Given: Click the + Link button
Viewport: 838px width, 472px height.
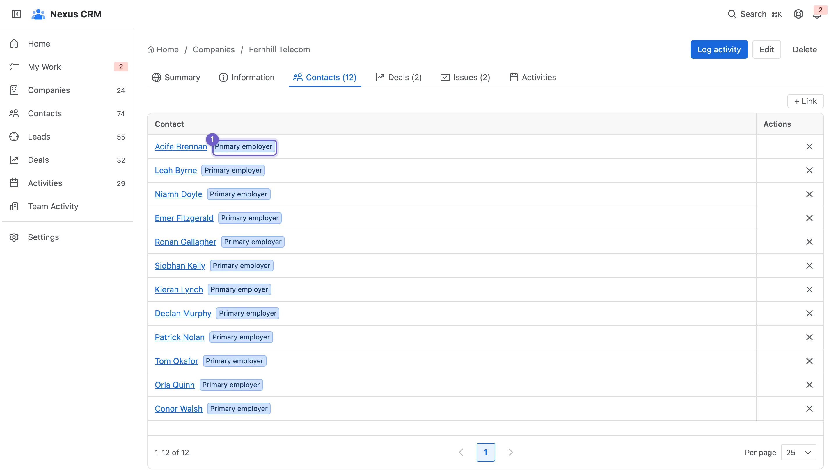Looking at the screenshot, I should point(805,101).
